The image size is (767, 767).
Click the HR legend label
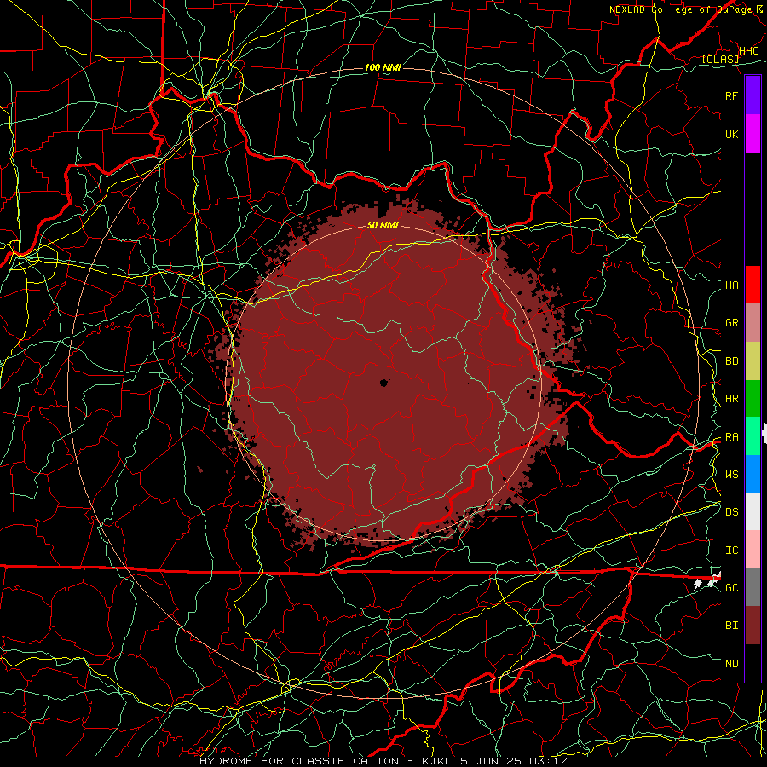click(731, 399)
